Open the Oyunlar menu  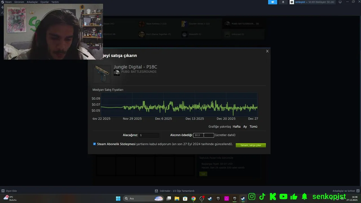45,2
